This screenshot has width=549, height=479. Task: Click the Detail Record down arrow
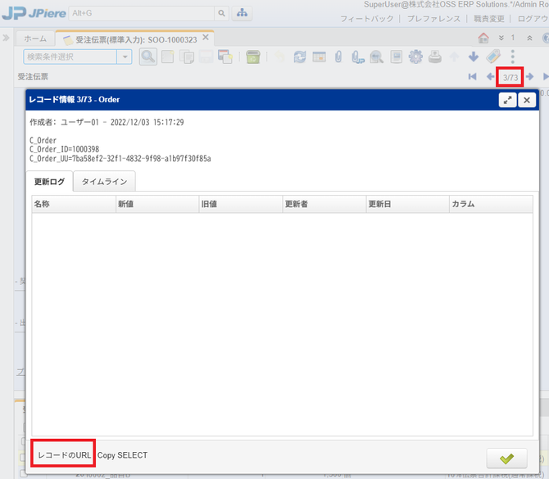[474, 56]
